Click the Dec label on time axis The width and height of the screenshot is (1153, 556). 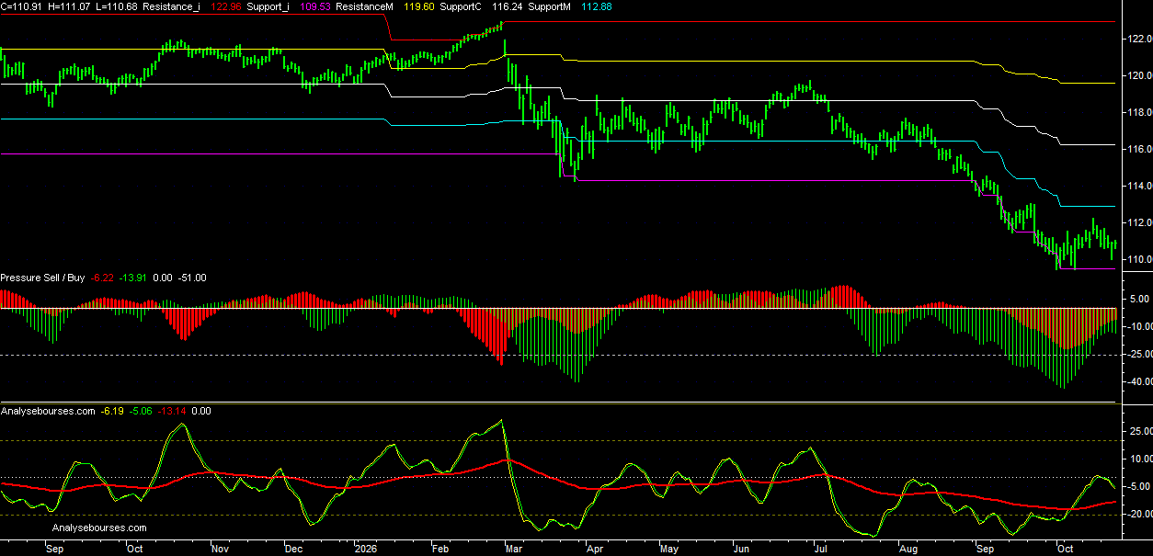[x=293, y=549]
